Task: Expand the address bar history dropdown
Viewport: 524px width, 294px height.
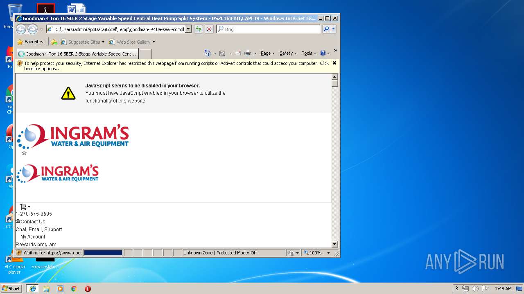Action: point(188,29)
